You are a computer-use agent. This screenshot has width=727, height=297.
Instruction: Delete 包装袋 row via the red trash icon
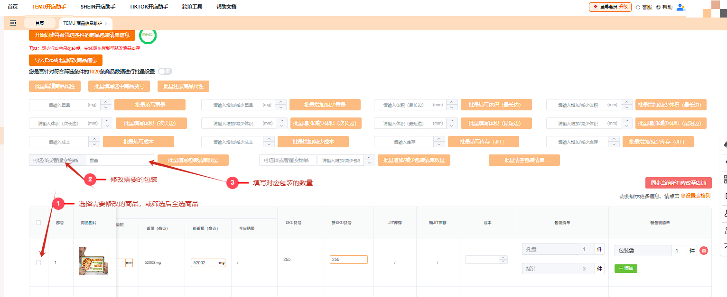pos(704,251)
